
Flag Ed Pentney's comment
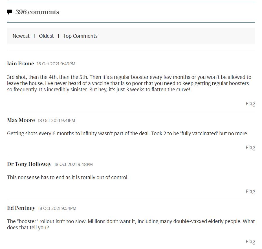250,242
